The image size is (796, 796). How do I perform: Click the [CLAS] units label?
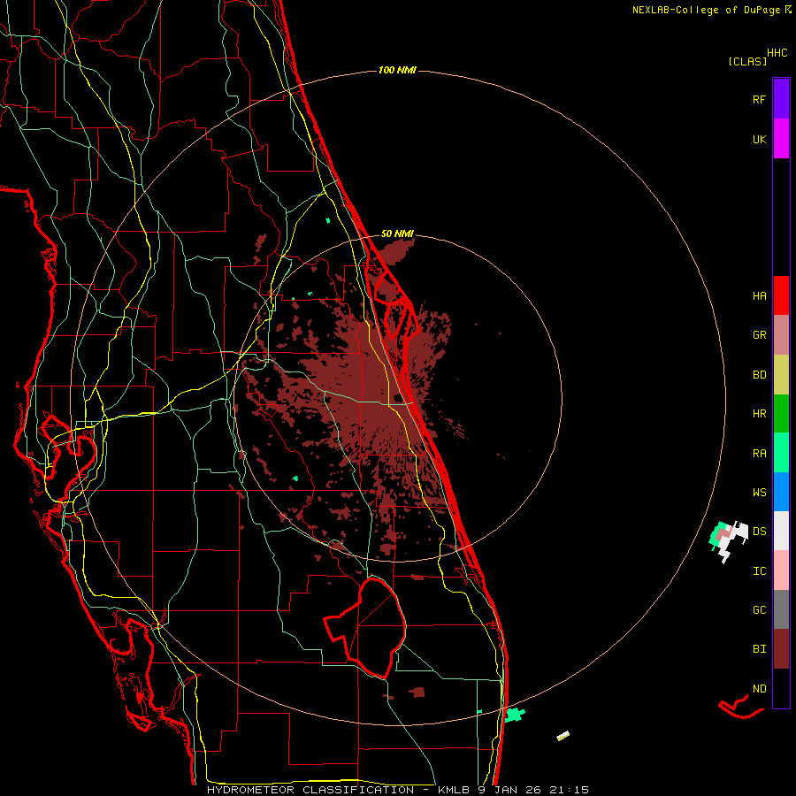click(x=747, y=61)
